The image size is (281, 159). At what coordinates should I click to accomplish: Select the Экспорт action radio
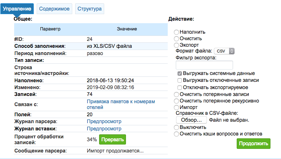click(176, 45)
